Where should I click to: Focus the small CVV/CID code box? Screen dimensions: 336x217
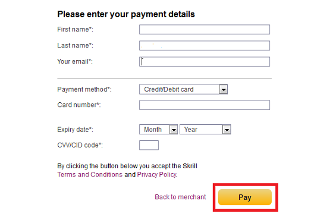(x=149, y=145)
